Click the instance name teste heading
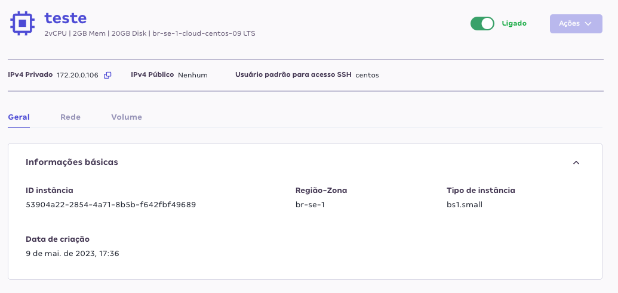 tap(65, 18)
